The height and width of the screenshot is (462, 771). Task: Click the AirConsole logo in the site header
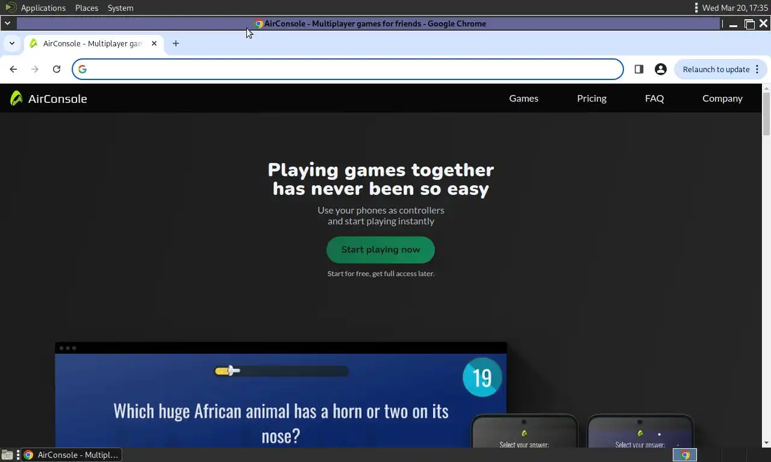pos(49,99)
